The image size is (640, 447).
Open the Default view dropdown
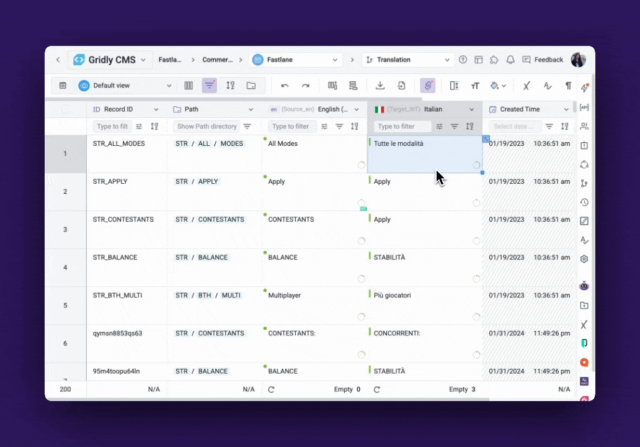125,86
